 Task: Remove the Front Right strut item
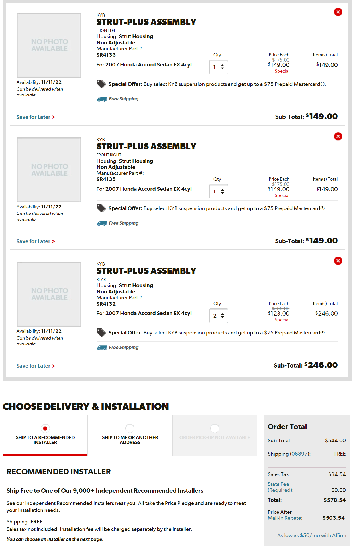[x=338, y=136]
